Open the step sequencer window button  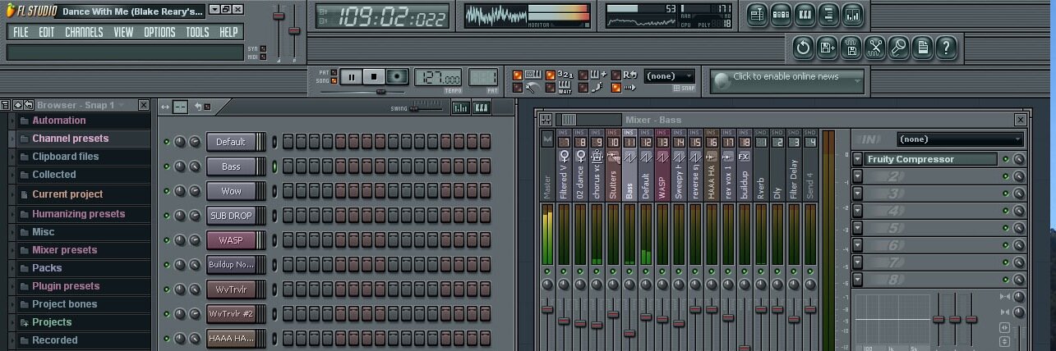pyautogui.click(x=781, y=14)
